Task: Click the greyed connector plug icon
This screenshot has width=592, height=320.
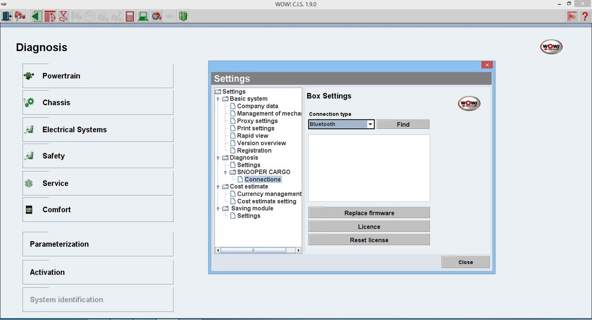Action: tap(170, 16)
